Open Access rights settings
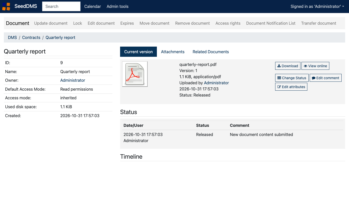 [228, 23]
